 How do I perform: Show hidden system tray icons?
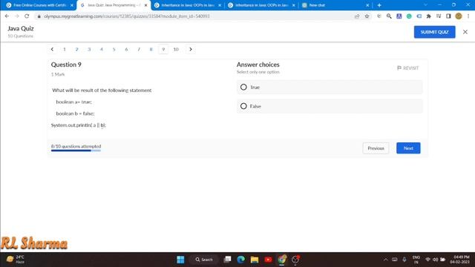(x=385, y=260)
